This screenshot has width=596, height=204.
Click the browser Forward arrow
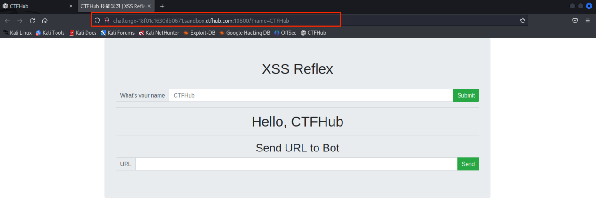(x=20, y=21)
